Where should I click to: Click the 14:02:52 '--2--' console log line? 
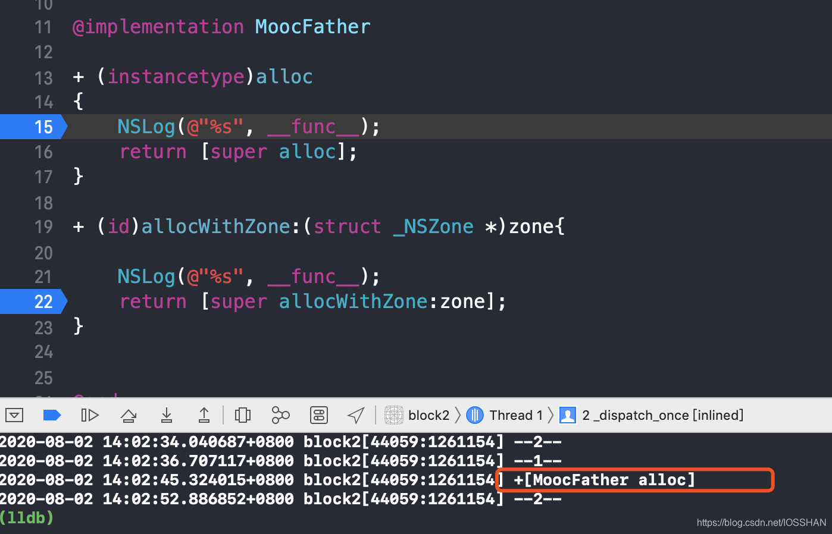tap(281, 499)
